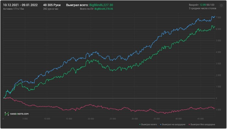The width and height of the screenshot is (227, 129).
Task: Click the date range 10.12.2021 - 09.01.2022
Action: coord(20,5)
